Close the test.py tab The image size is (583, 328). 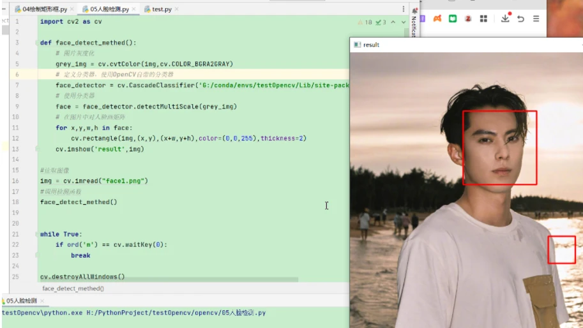pyautogui.click(x=177, y=9)
